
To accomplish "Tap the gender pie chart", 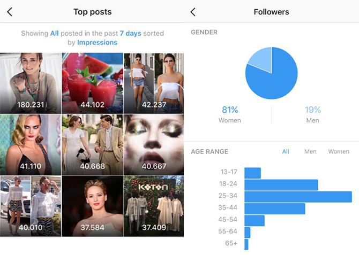I will tap(271, 73).
